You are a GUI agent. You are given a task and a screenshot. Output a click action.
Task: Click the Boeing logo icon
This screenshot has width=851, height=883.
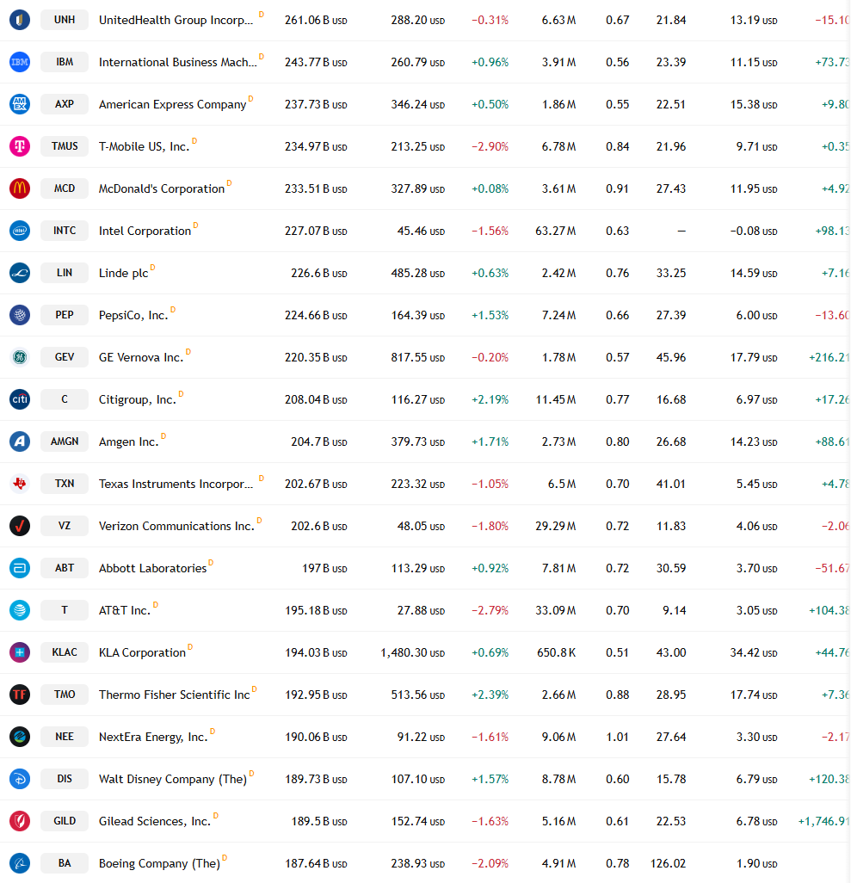[20, 863]
